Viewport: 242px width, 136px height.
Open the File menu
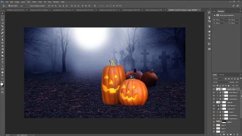pyautogui.click(x=7, y=2)
